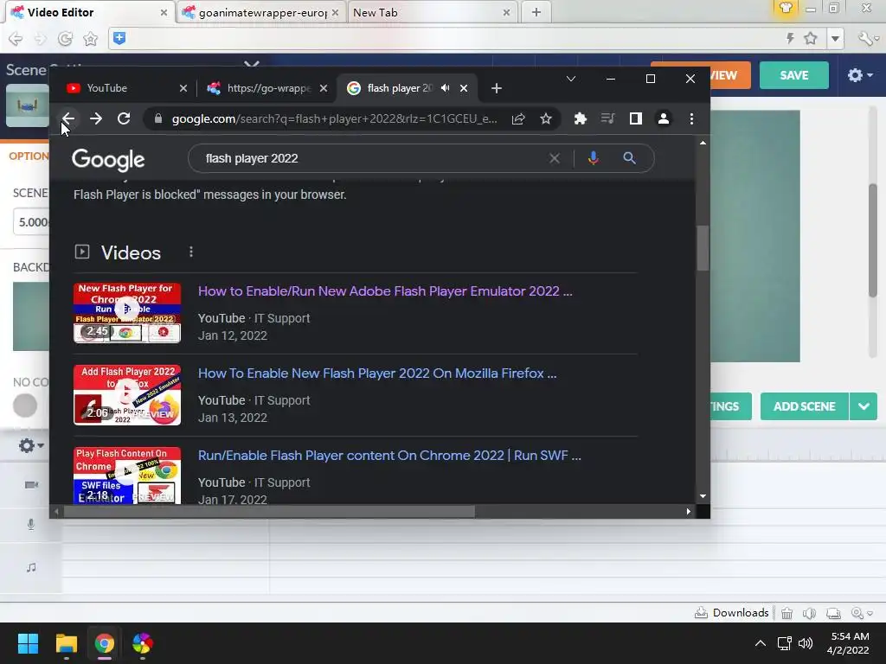Open timeline gear dropdown
Image resolution: width=886 pixels, height=664 pixels.
(30, 445)
